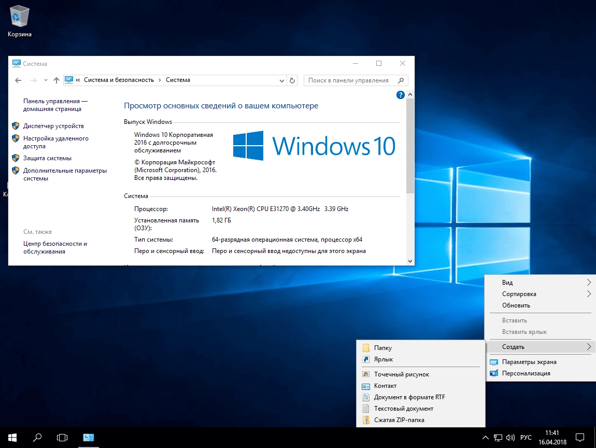596x448 pixels.
Task: Click the Back arrow in System window
Action: coord(18,80)
